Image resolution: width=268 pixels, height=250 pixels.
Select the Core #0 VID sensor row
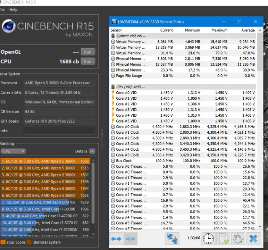(x=183, y=93)
